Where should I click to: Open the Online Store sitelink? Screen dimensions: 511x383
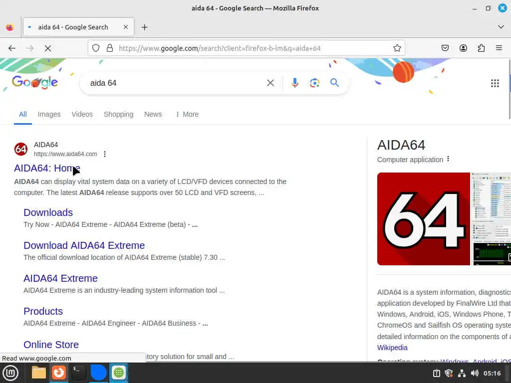tap(51, 344)
